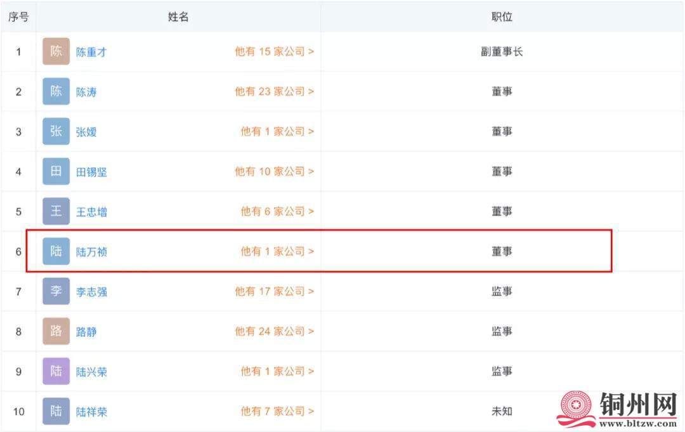Open the name link 陆万祯

coord(91,251)
